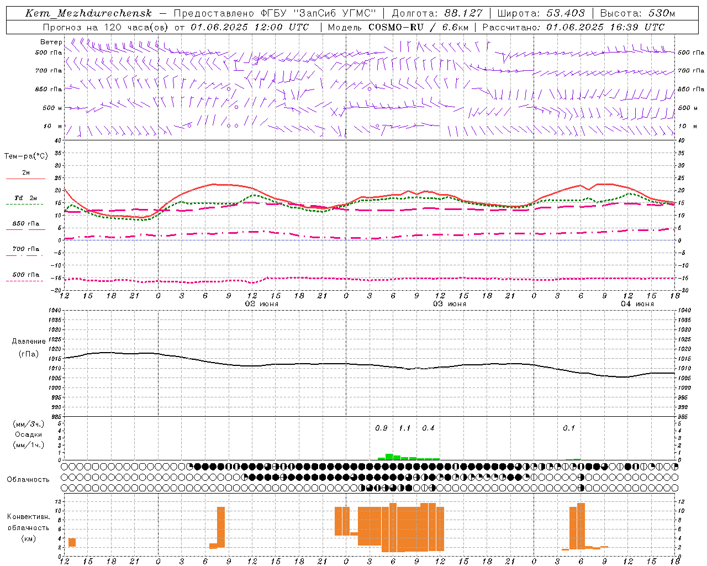This screenshot has width=707, height=566.
Task: Click the '02 июня' date label
Action: click(262, 304)
